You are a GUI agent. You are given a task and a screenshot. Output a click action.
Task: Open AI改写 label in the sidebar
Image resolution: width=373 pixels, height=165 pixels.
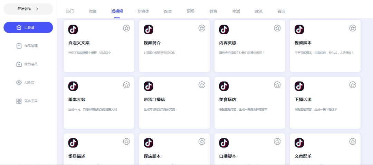[x=29, y=83]
